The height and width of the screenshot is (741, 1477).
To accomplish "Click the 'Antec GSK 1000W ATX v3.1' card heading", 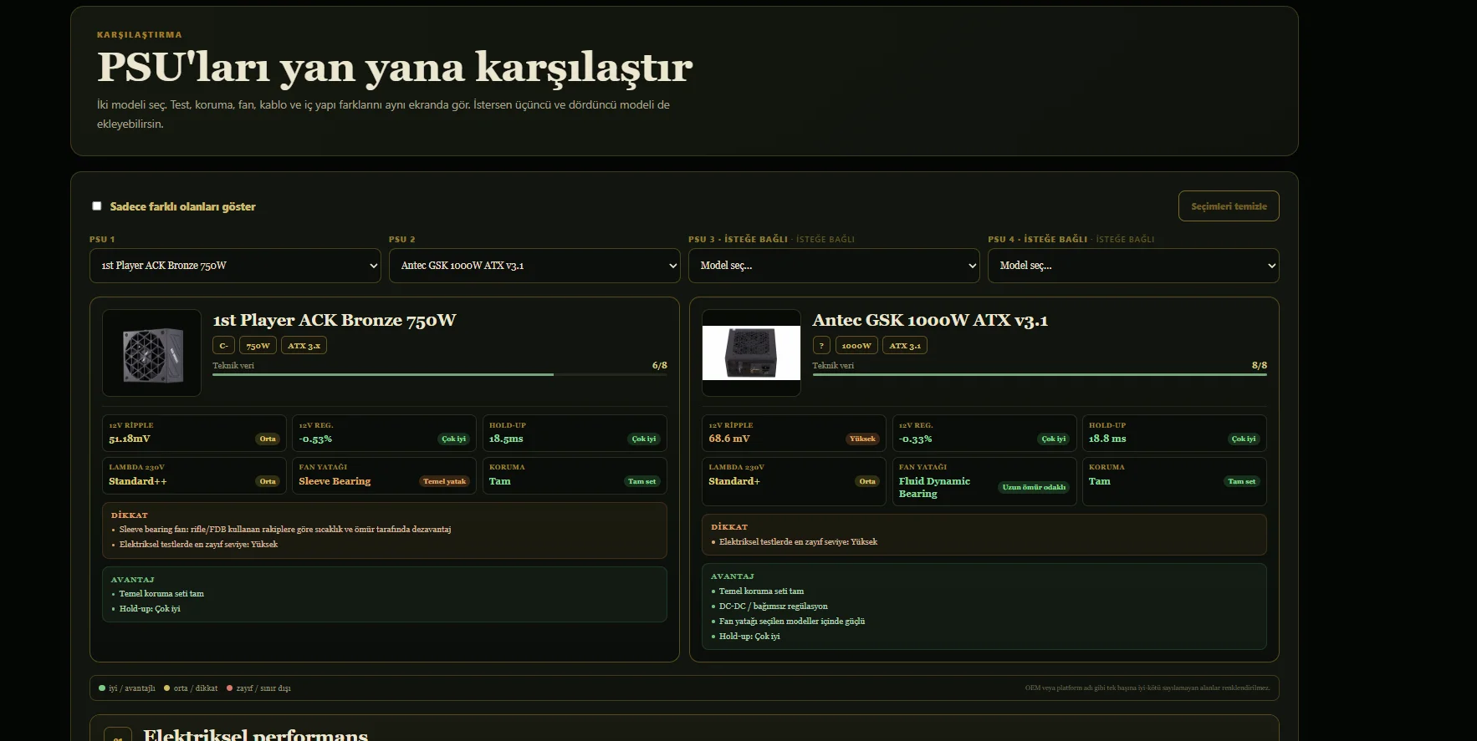I will 930,320.
